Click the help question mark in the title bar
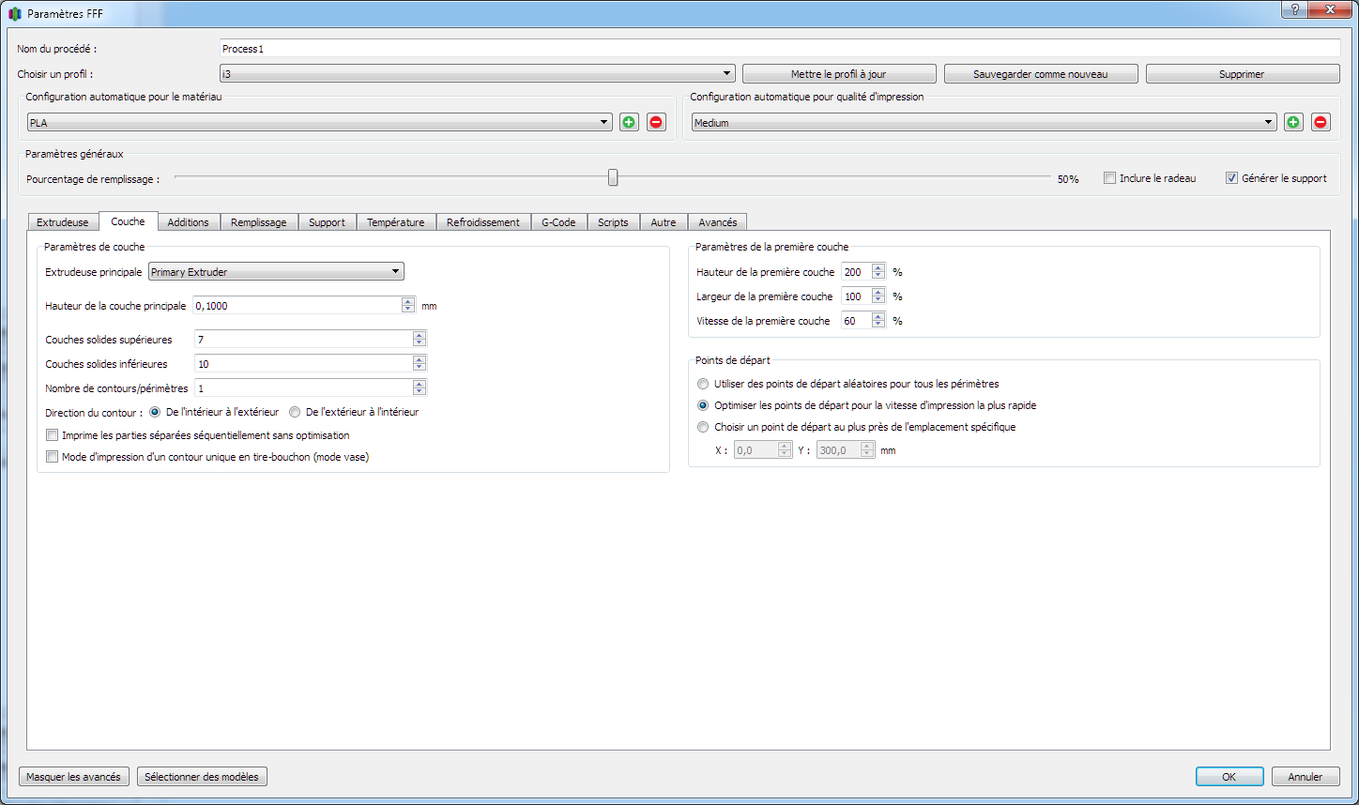1359x805 pixels. (1294, 9)
